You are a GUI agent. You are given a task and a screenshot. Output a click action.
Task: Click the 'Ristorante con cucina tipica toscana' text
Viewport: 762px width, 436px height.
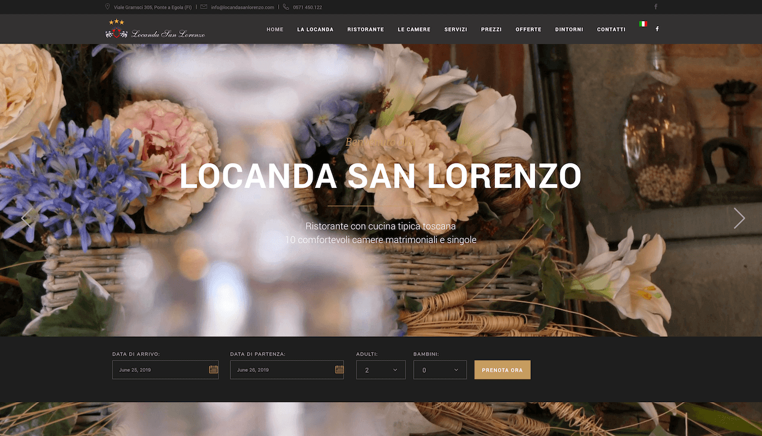coord(380,227)
